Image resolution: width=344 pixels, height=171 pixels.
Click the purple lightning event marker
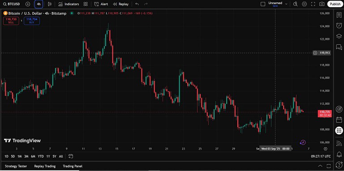click(x=303, y=142)
